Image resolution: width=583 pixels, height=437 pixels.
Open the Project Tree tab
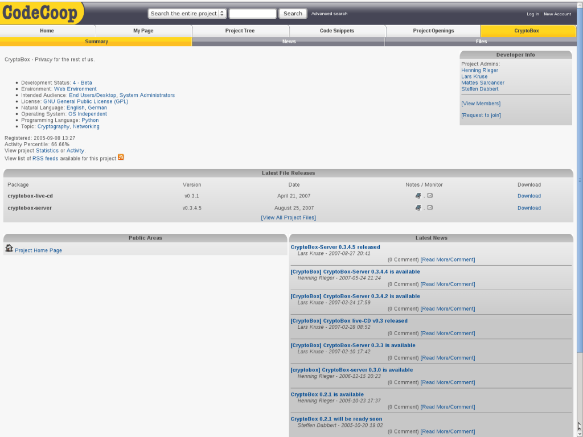click(240, 31)
